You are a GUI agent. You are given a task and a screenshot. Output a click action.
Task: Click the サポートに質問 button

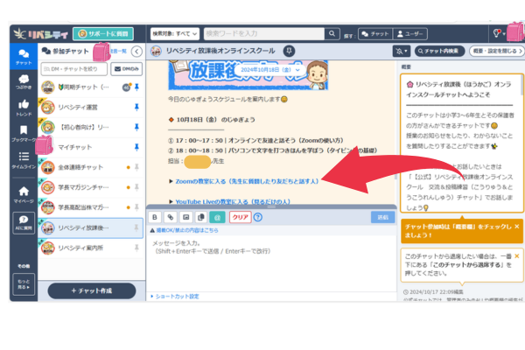click(x=103, y=34)
